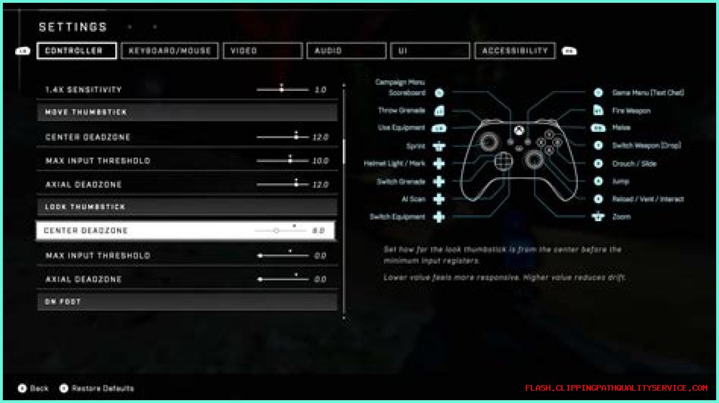This screenshot has height=403, width=719.
Task: Collapse the Move Thumbstick section header
Action: click(187, 112)
